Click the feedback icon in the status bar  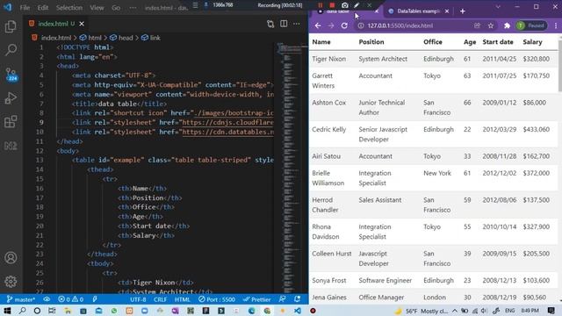tap(283, 299)
